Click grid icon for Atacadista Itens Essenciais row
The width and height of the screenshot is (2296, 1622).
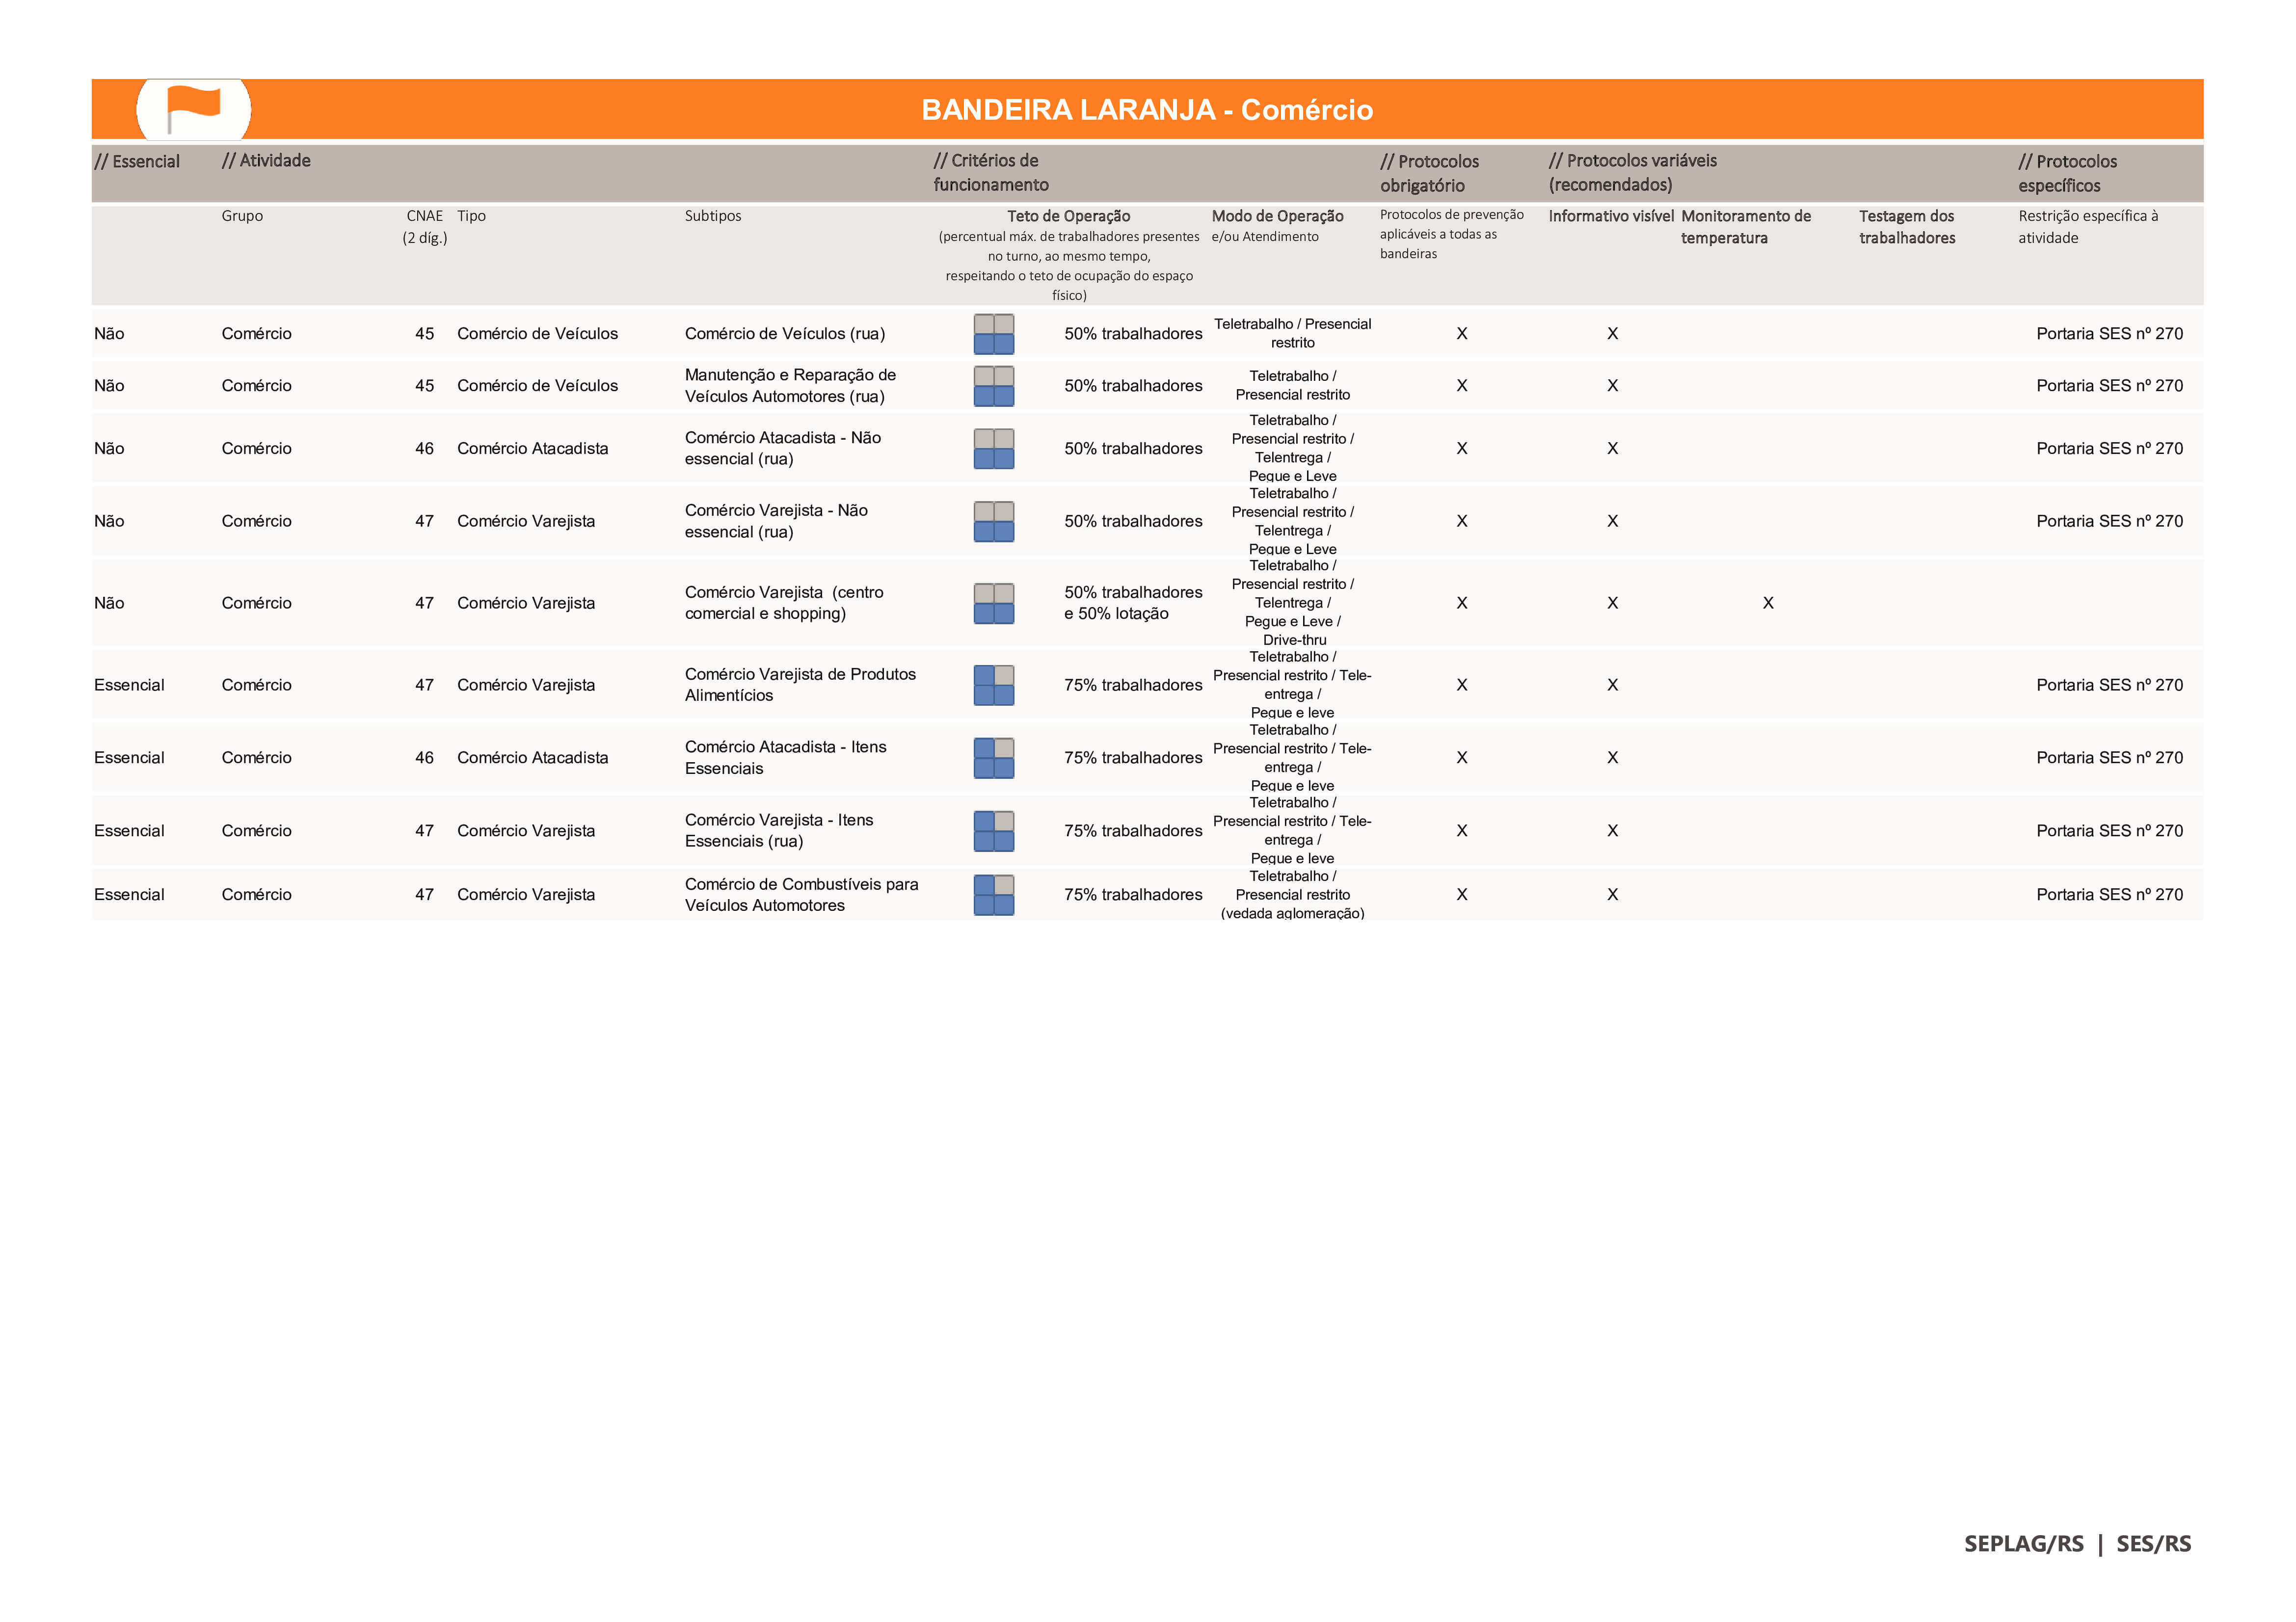(993, 758)
